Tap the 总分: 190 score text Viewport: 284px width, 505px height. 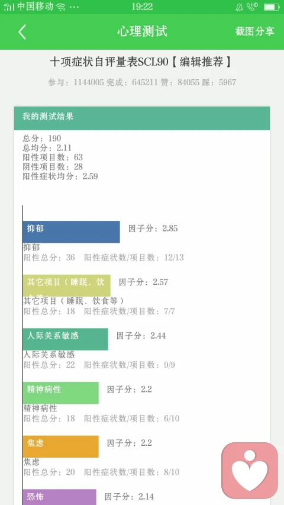pos(42,139)
